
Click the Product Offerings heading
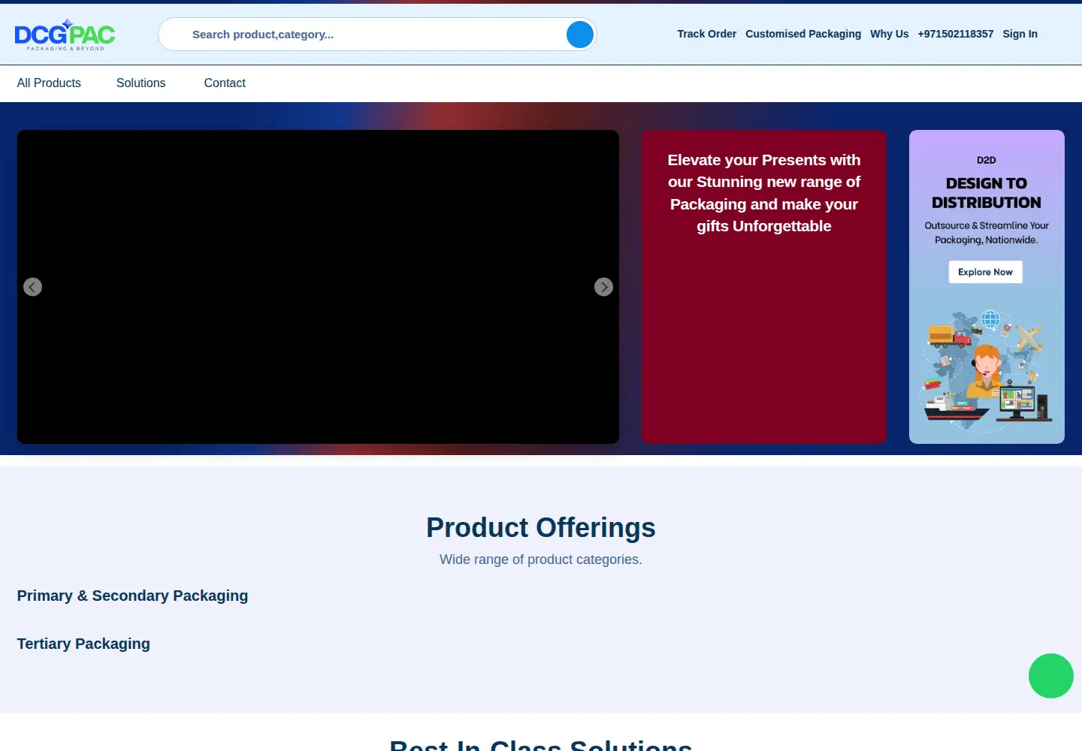[541, 527]
